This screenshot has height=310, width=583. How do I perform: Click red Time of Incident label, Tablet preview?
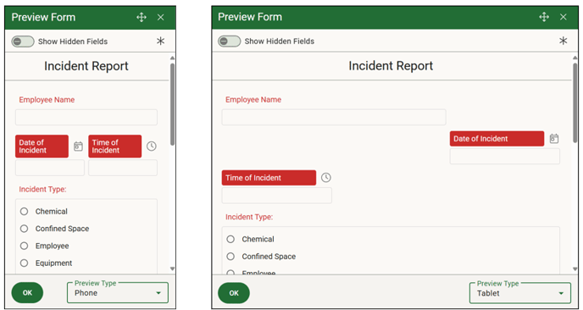click(269, 178)
